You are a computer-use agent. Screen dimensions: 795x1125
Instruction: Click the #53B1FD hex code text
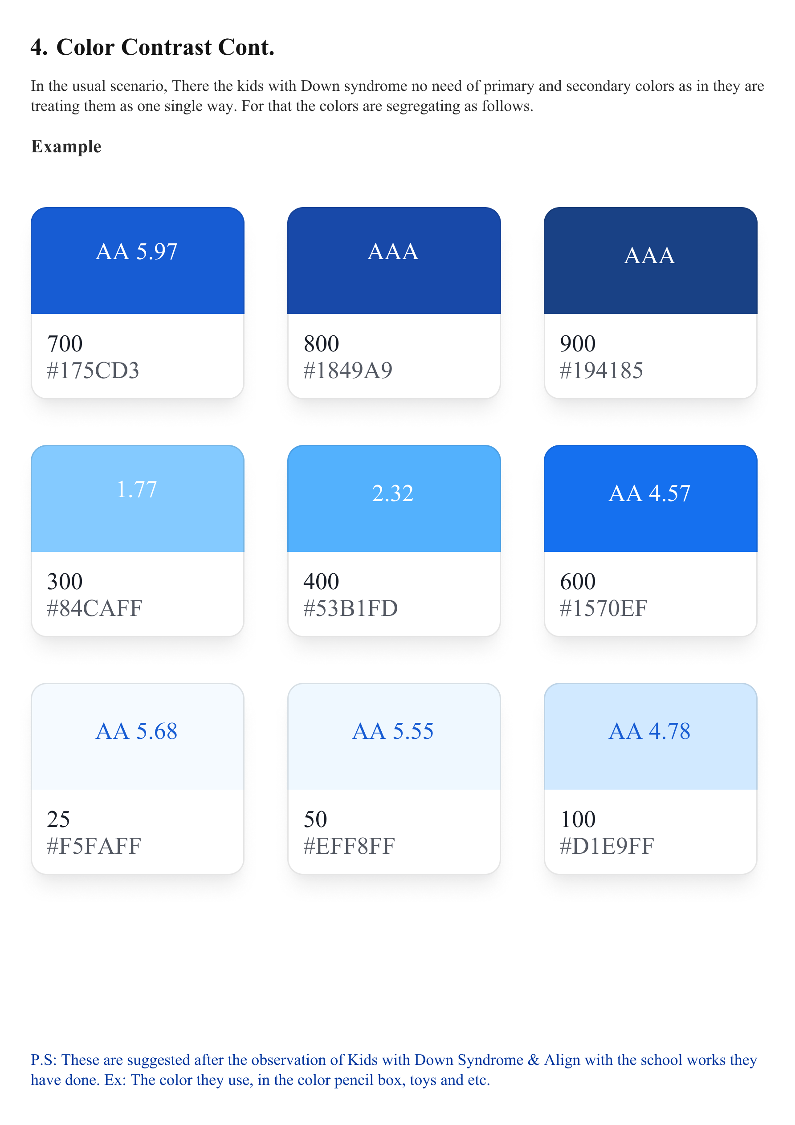tap(351, 608)
